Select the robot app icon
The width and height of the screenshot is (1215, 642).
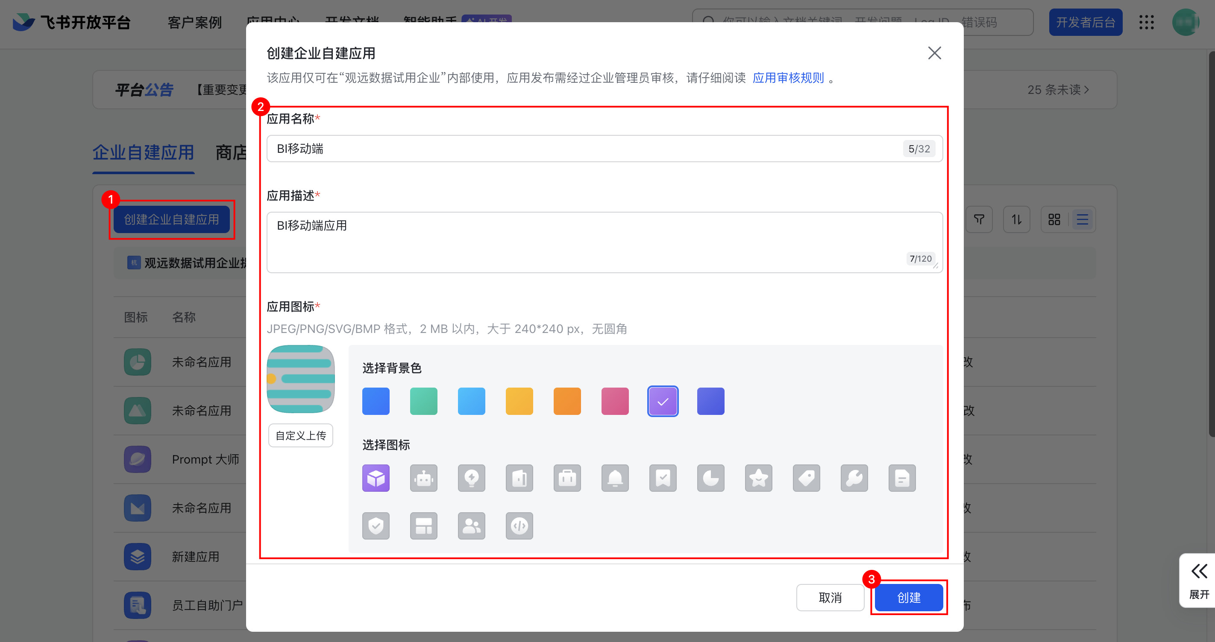(423, 478)
